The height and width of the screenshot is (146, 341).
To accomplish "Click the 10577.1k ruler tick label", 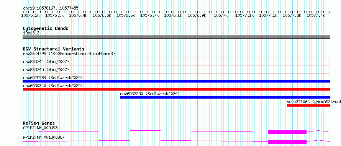I will (x=244, y=15).
